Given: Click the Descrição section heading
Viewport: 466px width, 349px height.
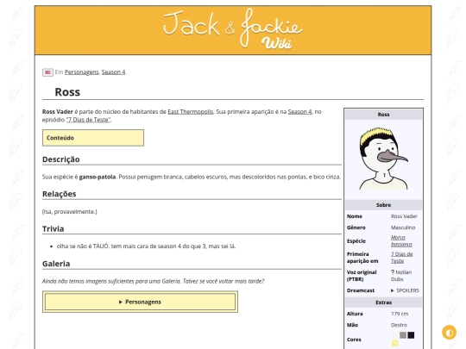Looking at the screenshot, I should coord(61,159).
